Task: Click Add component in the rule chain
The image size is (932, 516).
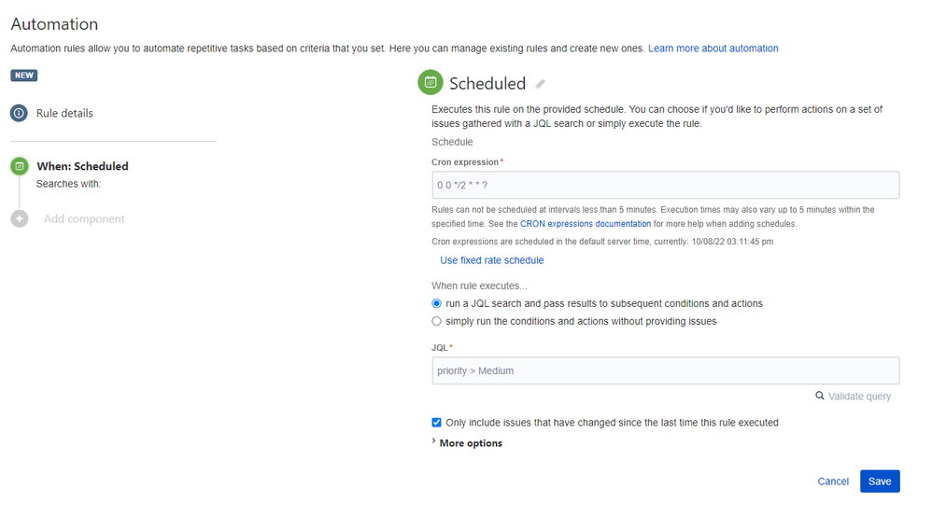Action: [84, 218]
